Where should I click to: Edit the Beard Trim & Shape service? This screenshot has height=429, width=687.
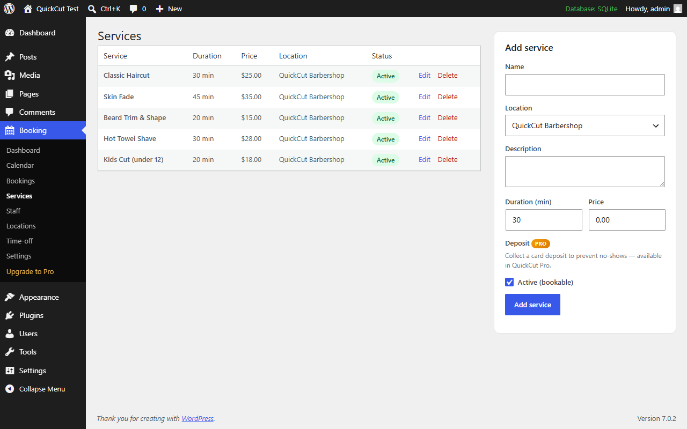pyautogui.click(x=425, y=118)
